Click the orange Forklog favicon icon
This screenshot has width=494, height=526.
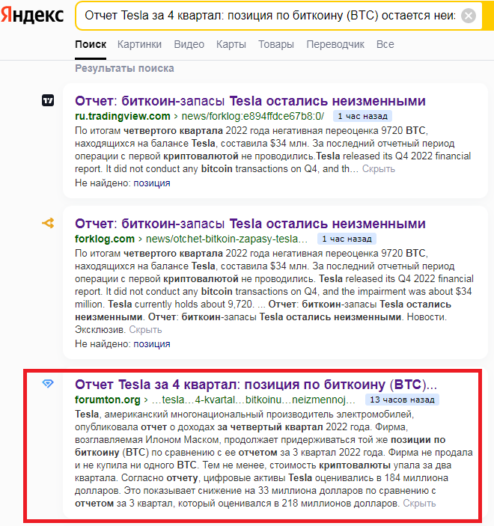click(48, 223)
